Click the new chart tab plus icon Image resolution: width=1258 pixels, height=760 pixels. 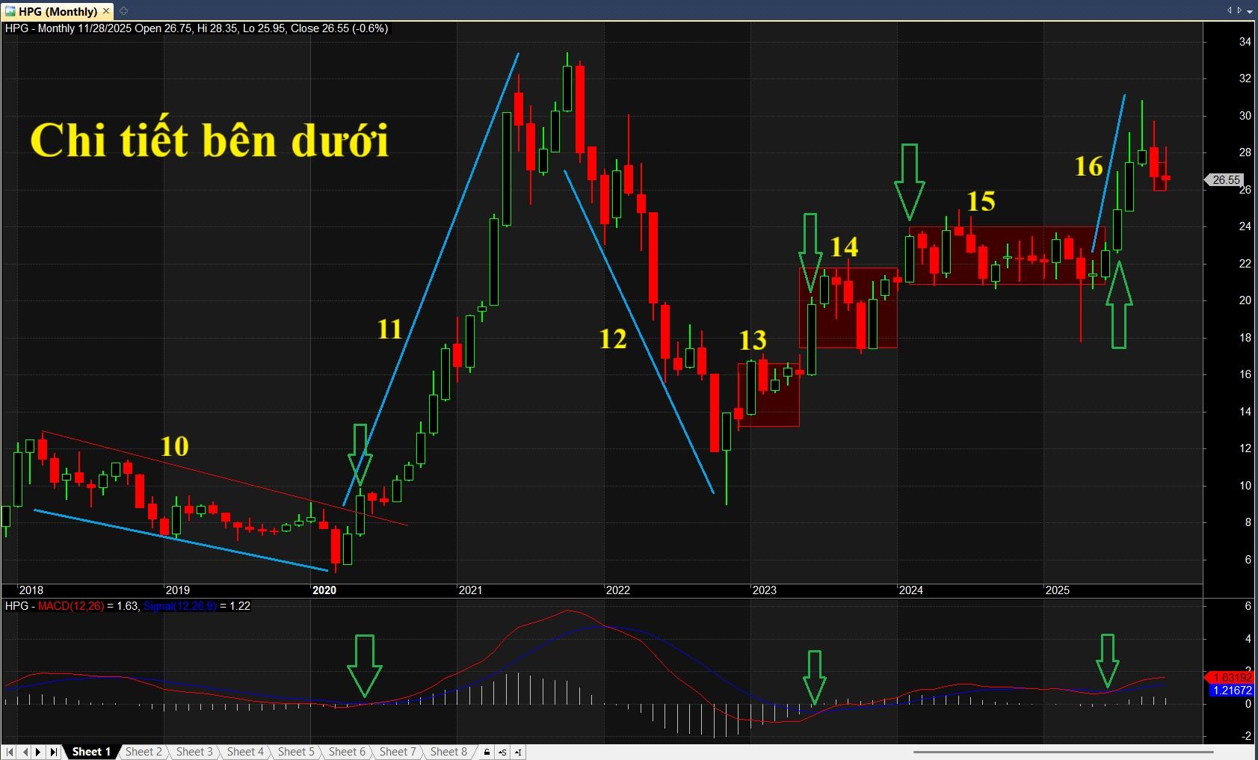(x=124, y=10)
